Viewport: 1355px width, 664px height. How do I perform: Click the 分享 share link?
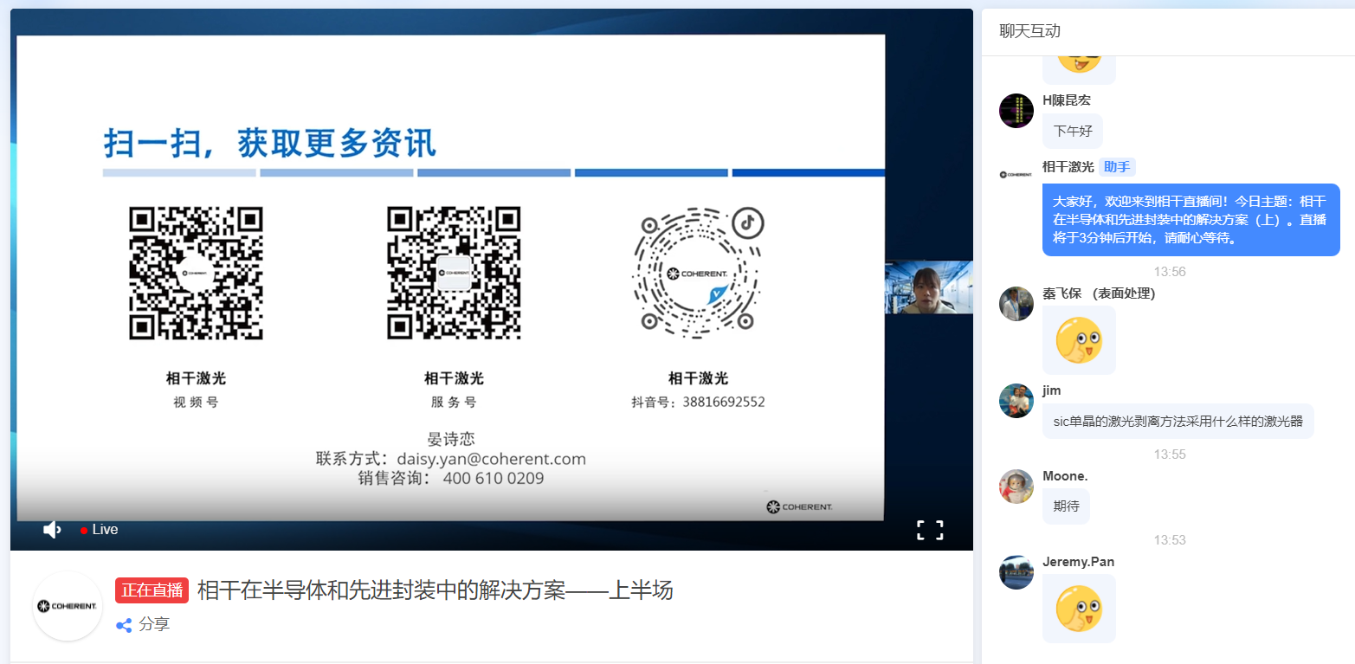pyautogui.click(x=154, y=624)
